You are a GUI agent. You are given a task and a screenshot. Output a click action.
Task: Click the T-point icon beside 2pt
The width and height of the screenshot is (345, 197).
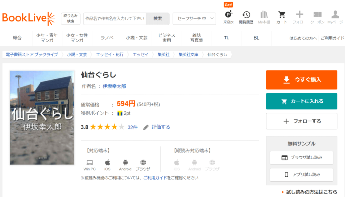coord(120,113)
